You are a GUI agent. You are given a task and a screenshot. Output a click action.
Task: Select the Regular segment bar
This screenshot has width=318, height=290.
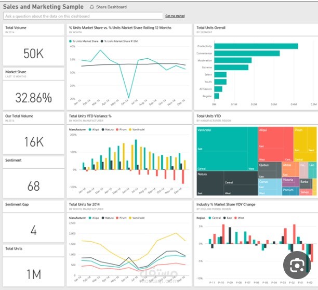click(217, 96)
